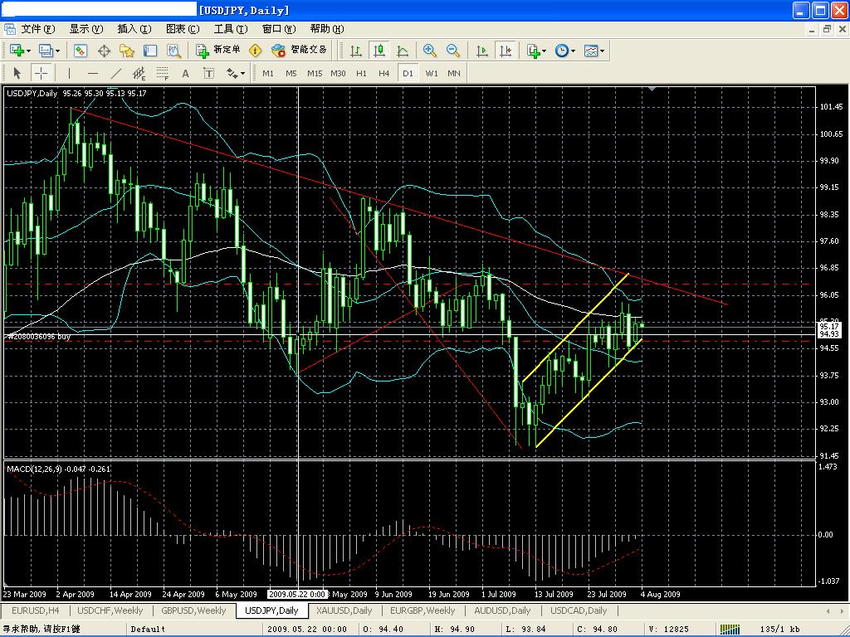
Task: Open the Arrows objects dropdown
Action: point(235,73)
